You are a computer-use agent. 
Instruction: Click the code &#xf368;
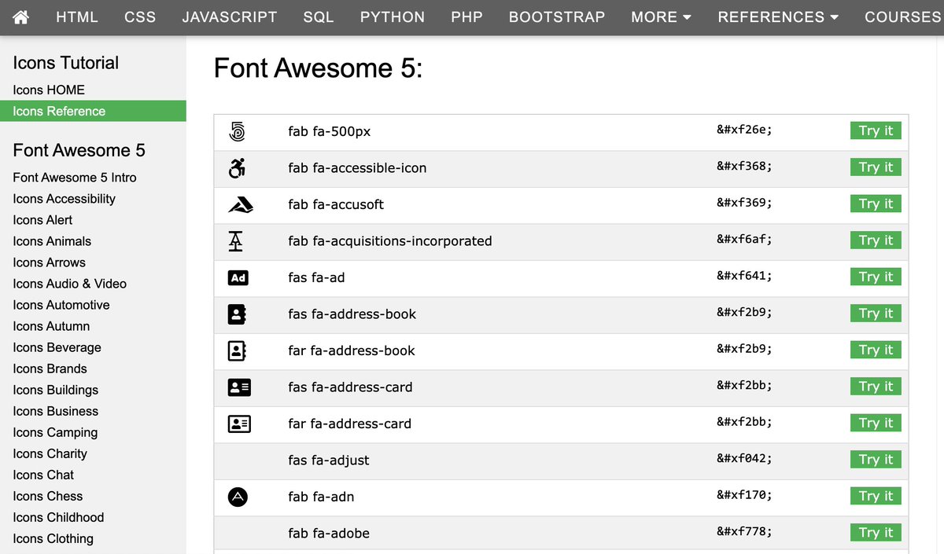point(744,167)
